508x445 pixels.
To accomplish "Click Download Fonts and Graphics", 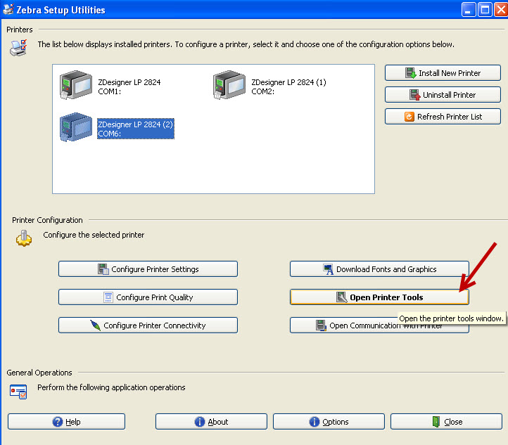I will [379, 269].
